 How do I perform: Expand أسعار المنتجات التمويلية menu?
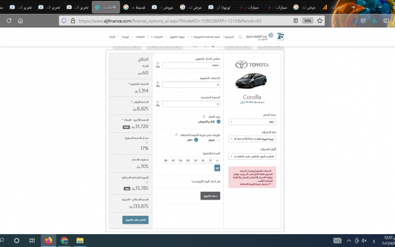pyautogui.click(x=205, y=37)
